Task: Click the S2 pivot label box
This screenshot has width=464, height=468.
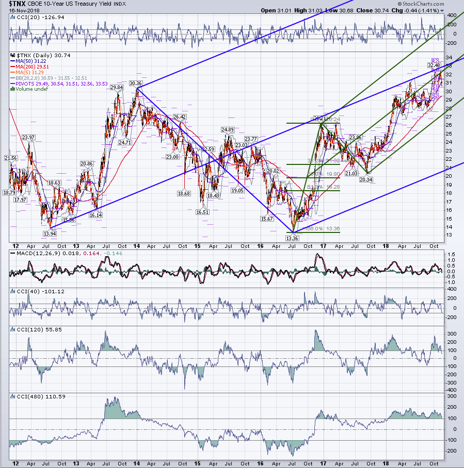Action: click(435, 95)
